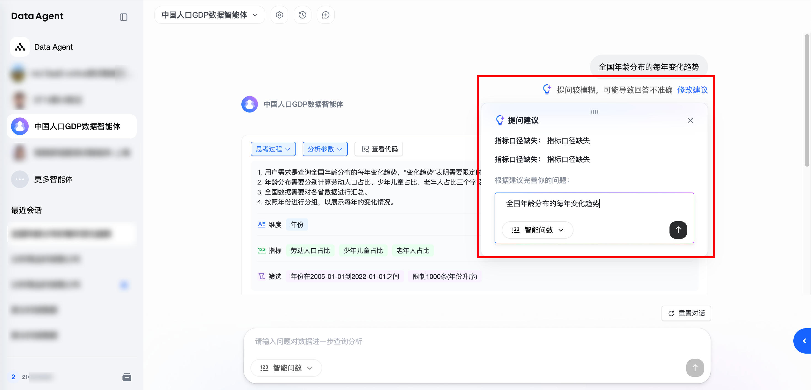
Task: Toggle 分析参数 section
Action: pyautogui.click(x=325, y=149)
